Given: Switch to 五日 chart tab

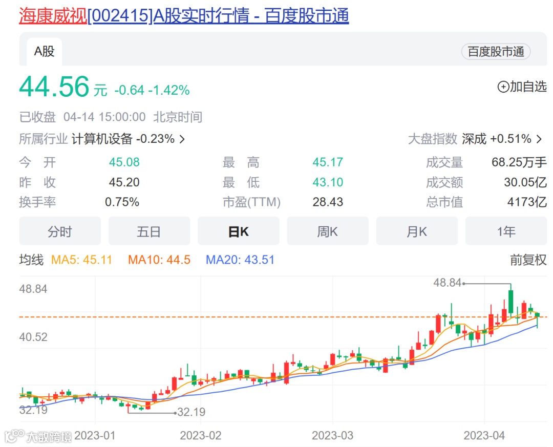Looking at the screenshot, I should [149, 231].
